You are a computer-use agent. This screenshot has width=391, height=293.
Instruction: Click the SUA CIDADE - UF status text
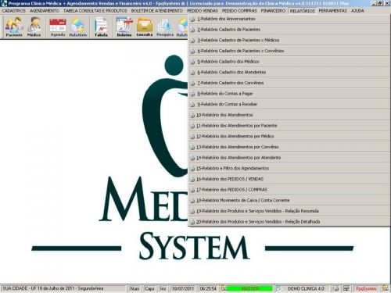[53, 288]
